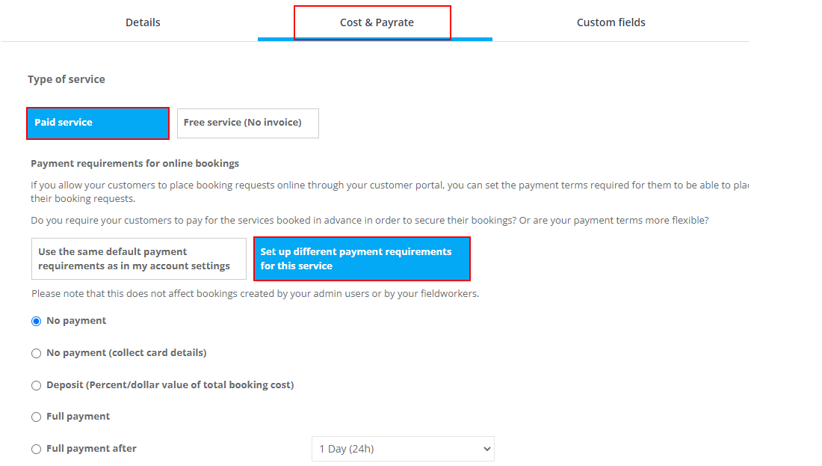The width and height of the screenshot is (822, 466).
Task: Select the No payment radio button
Action: [36, 321]
